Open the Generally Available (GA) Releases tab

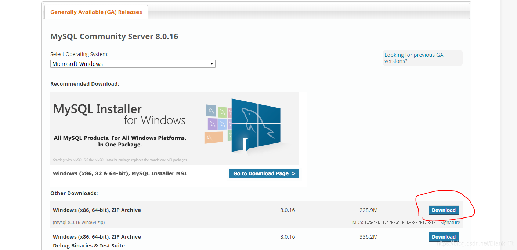pyautogui.click(x=96, y=12)
